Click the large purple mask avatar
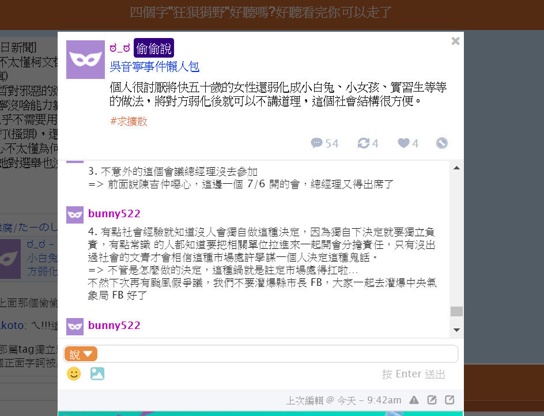This screenshot has width=544, height=416. (x=85, y=60)
